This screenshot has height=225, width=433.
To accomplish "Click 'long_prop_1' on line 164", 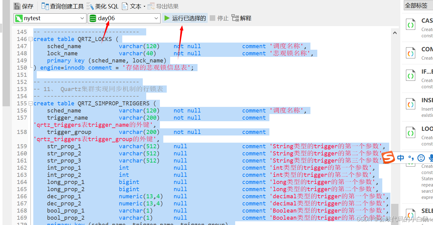I will click(x=66, y=182).
